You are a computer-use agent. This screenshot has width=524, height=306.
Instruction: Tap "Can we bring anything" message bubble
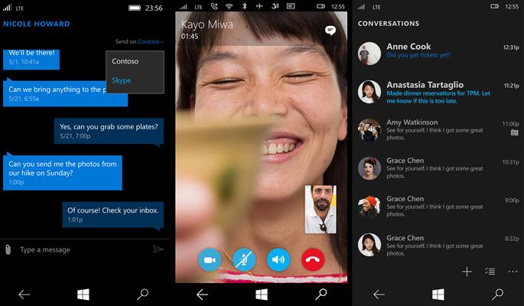pyautogui.click(x=65, y=93)
